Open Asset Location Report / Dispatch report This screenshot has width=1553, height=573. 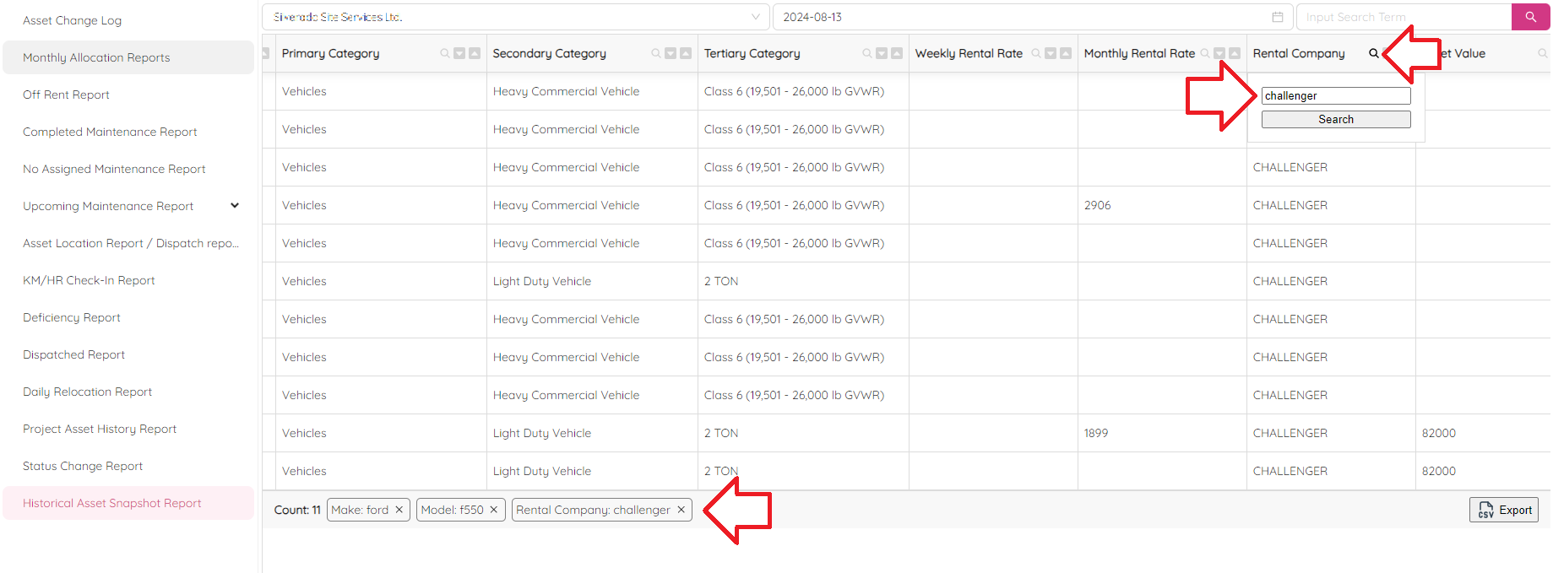(x=128, y=243)
